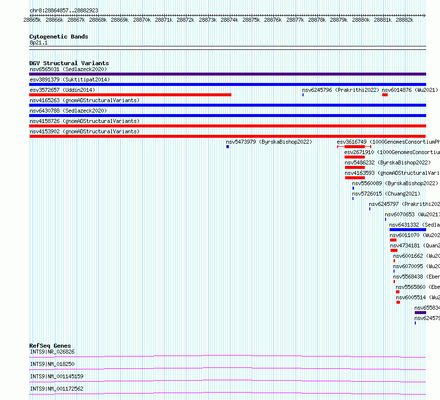Screen dimensions: 440x400
Task: Click the red nsv4734181 variant block
Action: (394, 250)
